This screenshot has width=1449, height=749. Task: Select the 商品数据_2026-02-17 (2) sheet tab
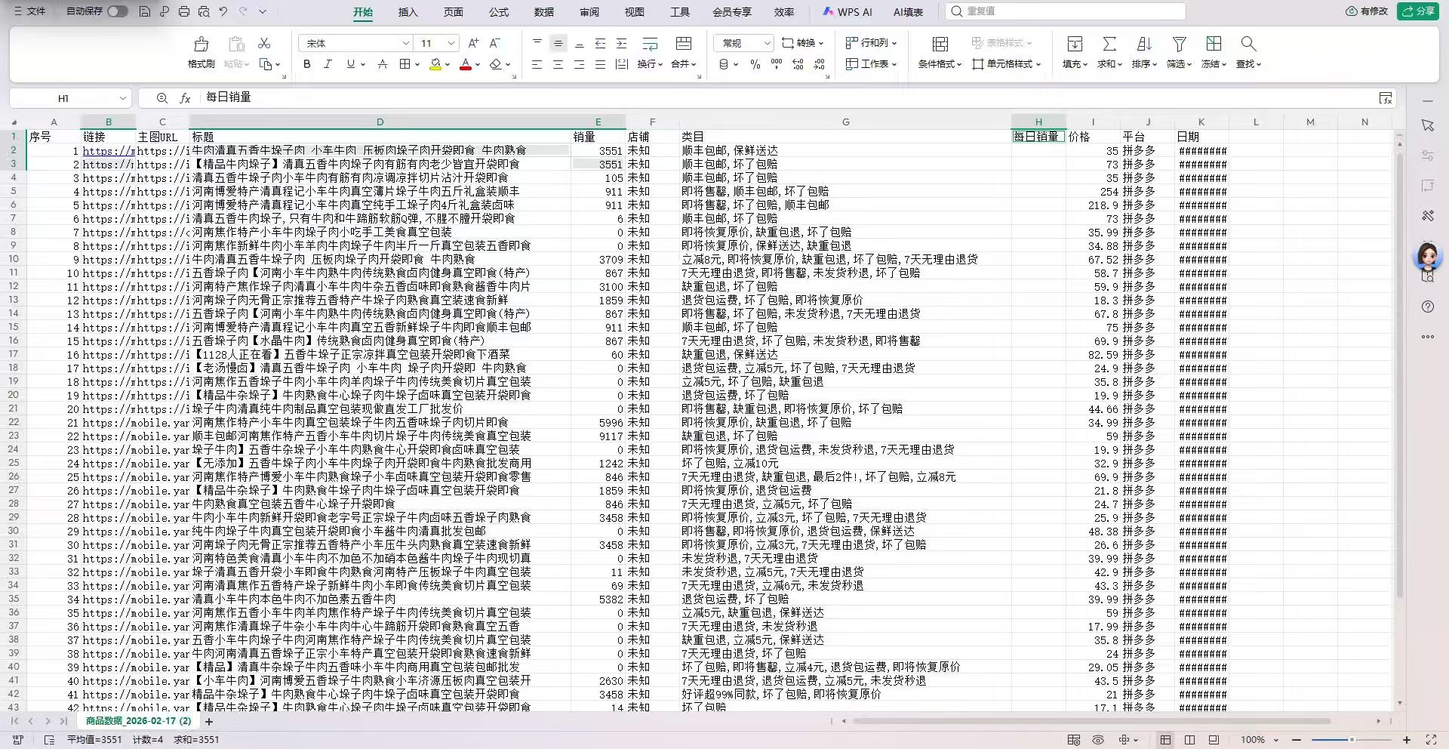(x=138, y=721)
